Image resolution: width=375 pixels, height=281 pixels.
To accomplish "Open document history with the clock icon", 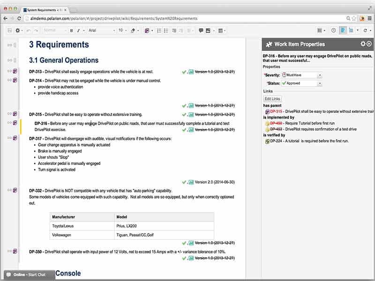I will [333, 30].
